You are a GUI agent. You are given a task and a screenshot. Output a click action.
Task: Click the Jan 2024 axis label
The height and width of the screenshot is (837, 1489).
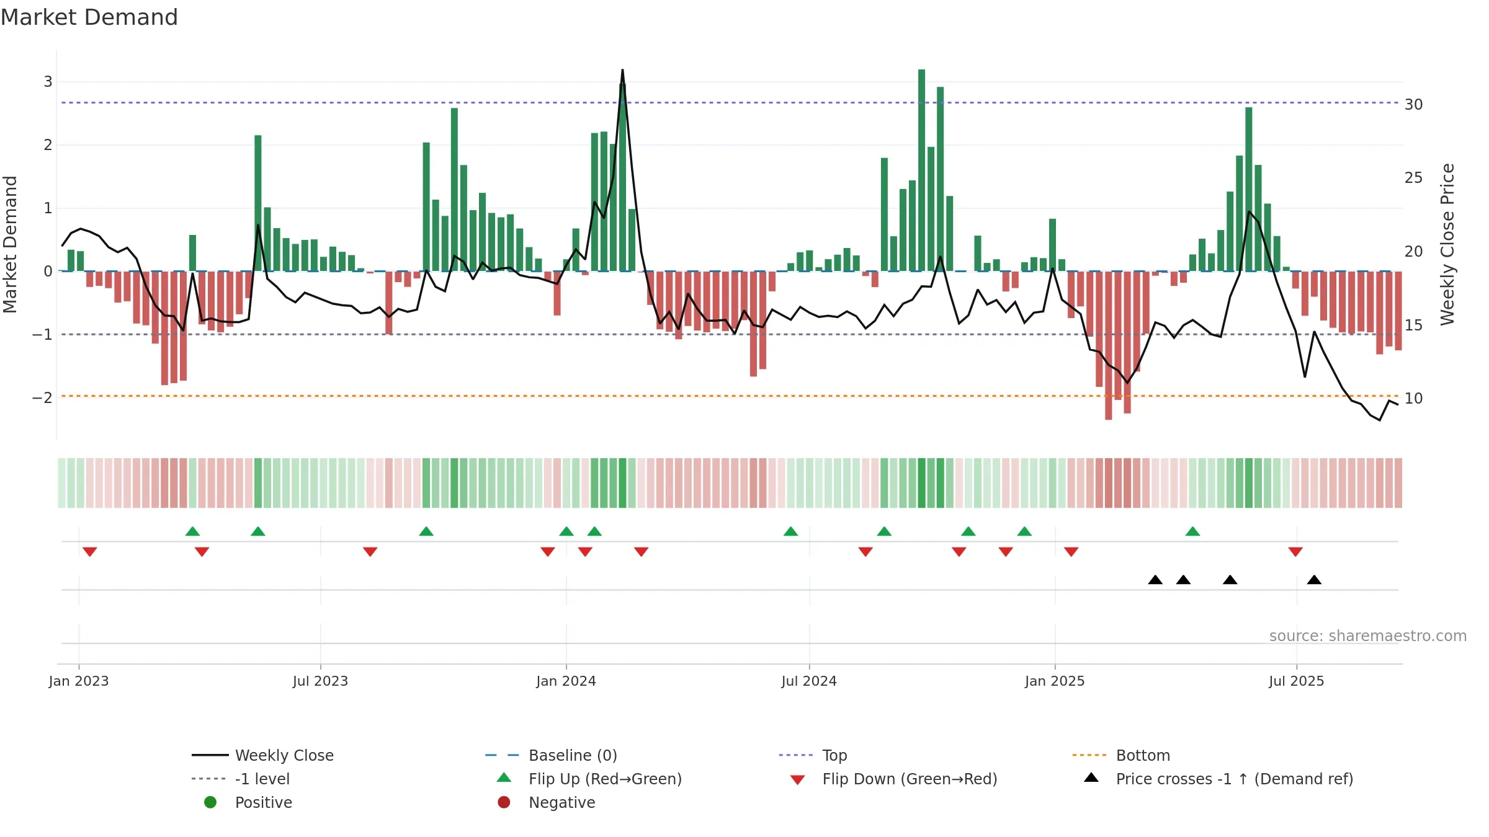point(566,681)
